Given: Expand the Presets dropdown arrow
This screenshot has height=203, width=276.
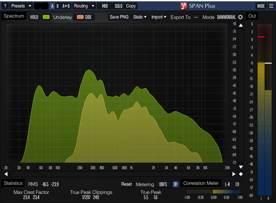Looking at the screenshot, I should click(x=30, y=6).
